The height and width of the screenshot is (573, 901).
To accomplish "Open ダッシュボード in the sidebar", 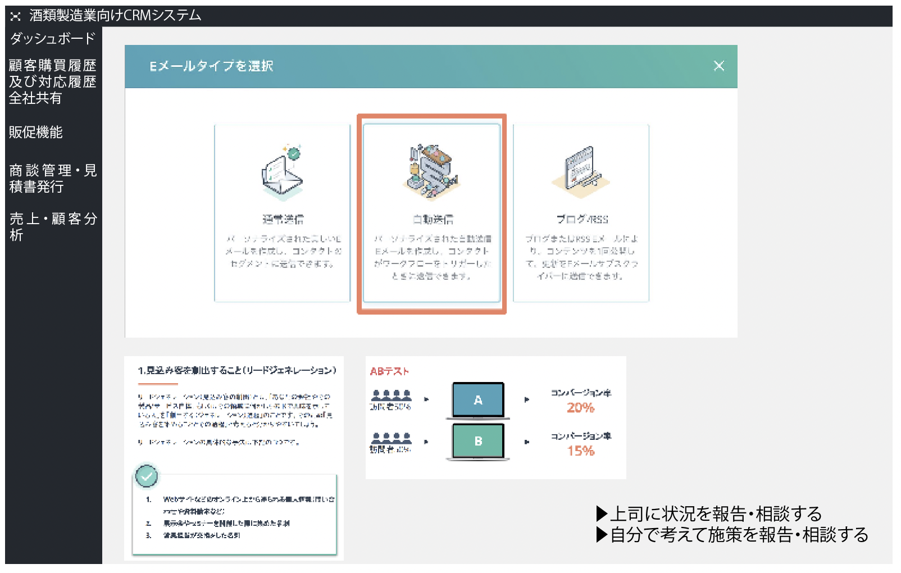I will click(53, 39).
